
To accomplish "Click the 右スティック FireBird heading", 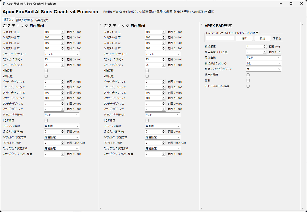I will 124,26.
